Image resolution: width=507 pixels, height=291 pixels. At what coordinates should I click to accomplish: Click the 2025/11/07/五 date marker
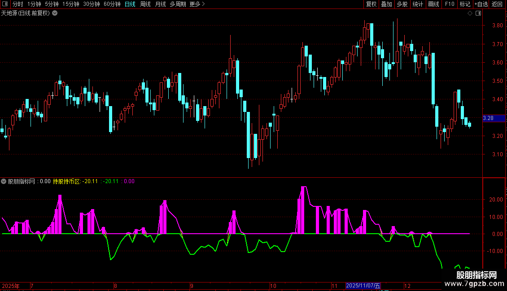(363, 286)
